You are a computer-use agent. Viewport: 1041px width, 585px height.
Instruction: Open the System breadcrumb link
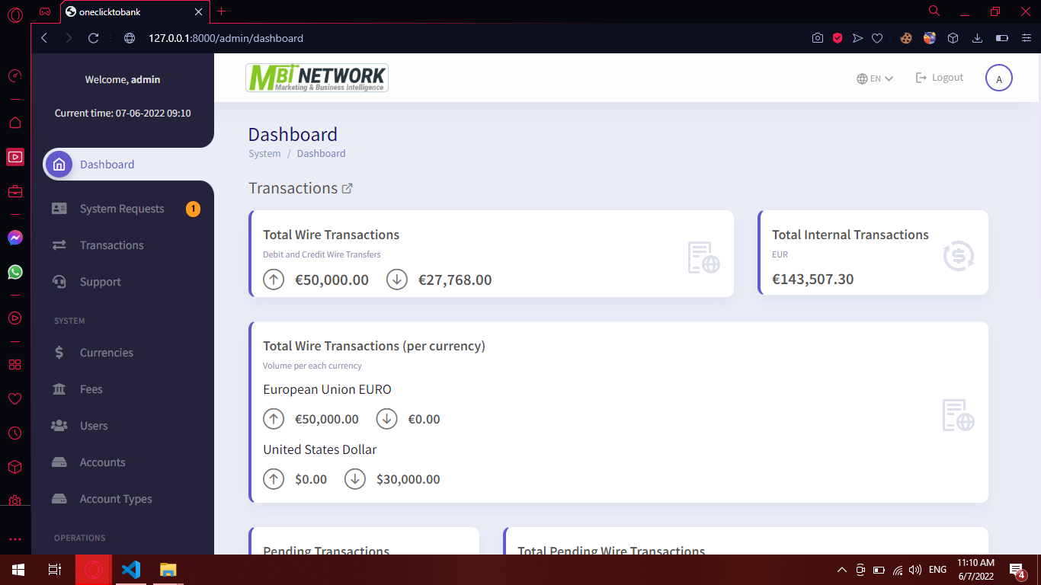point(264,153)
